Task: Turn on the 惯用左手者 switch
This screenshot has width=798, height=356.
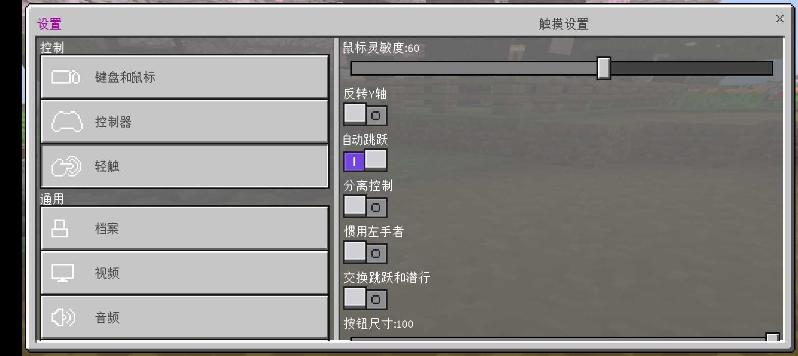Action: coord(365,252)
